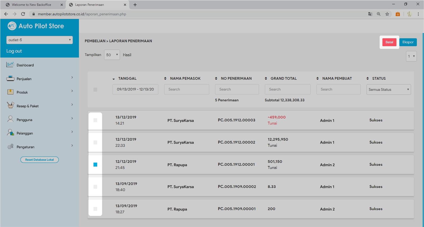424x227 pixels.
Task: Open the outlet-5 selection dropdown
Action: coord(39,40)
